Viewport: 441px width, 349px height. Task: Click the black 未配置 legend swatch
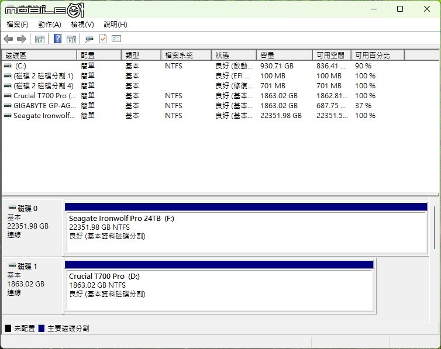8,328
